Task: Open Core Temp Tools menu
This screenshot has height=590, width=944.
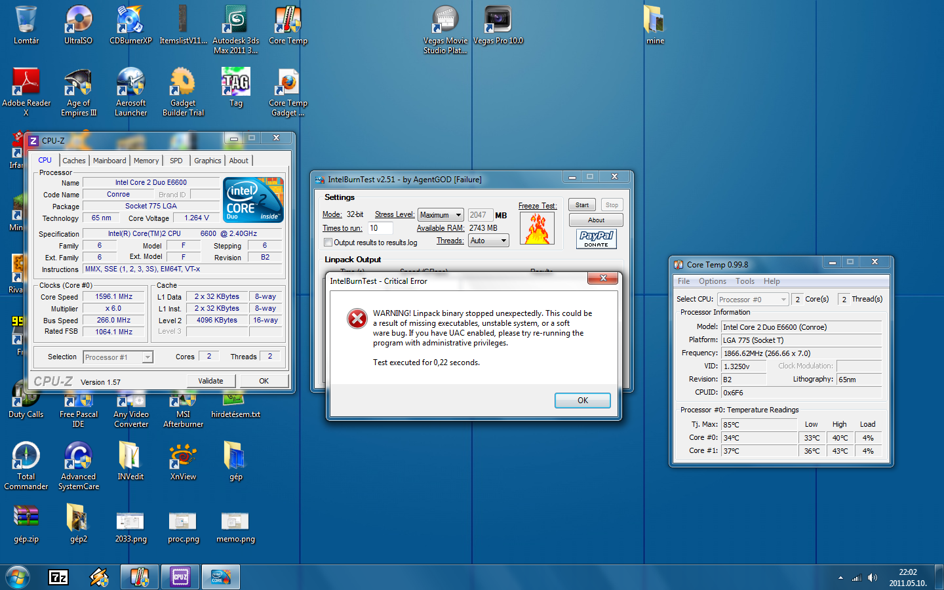Action: [x=745, y=281]
